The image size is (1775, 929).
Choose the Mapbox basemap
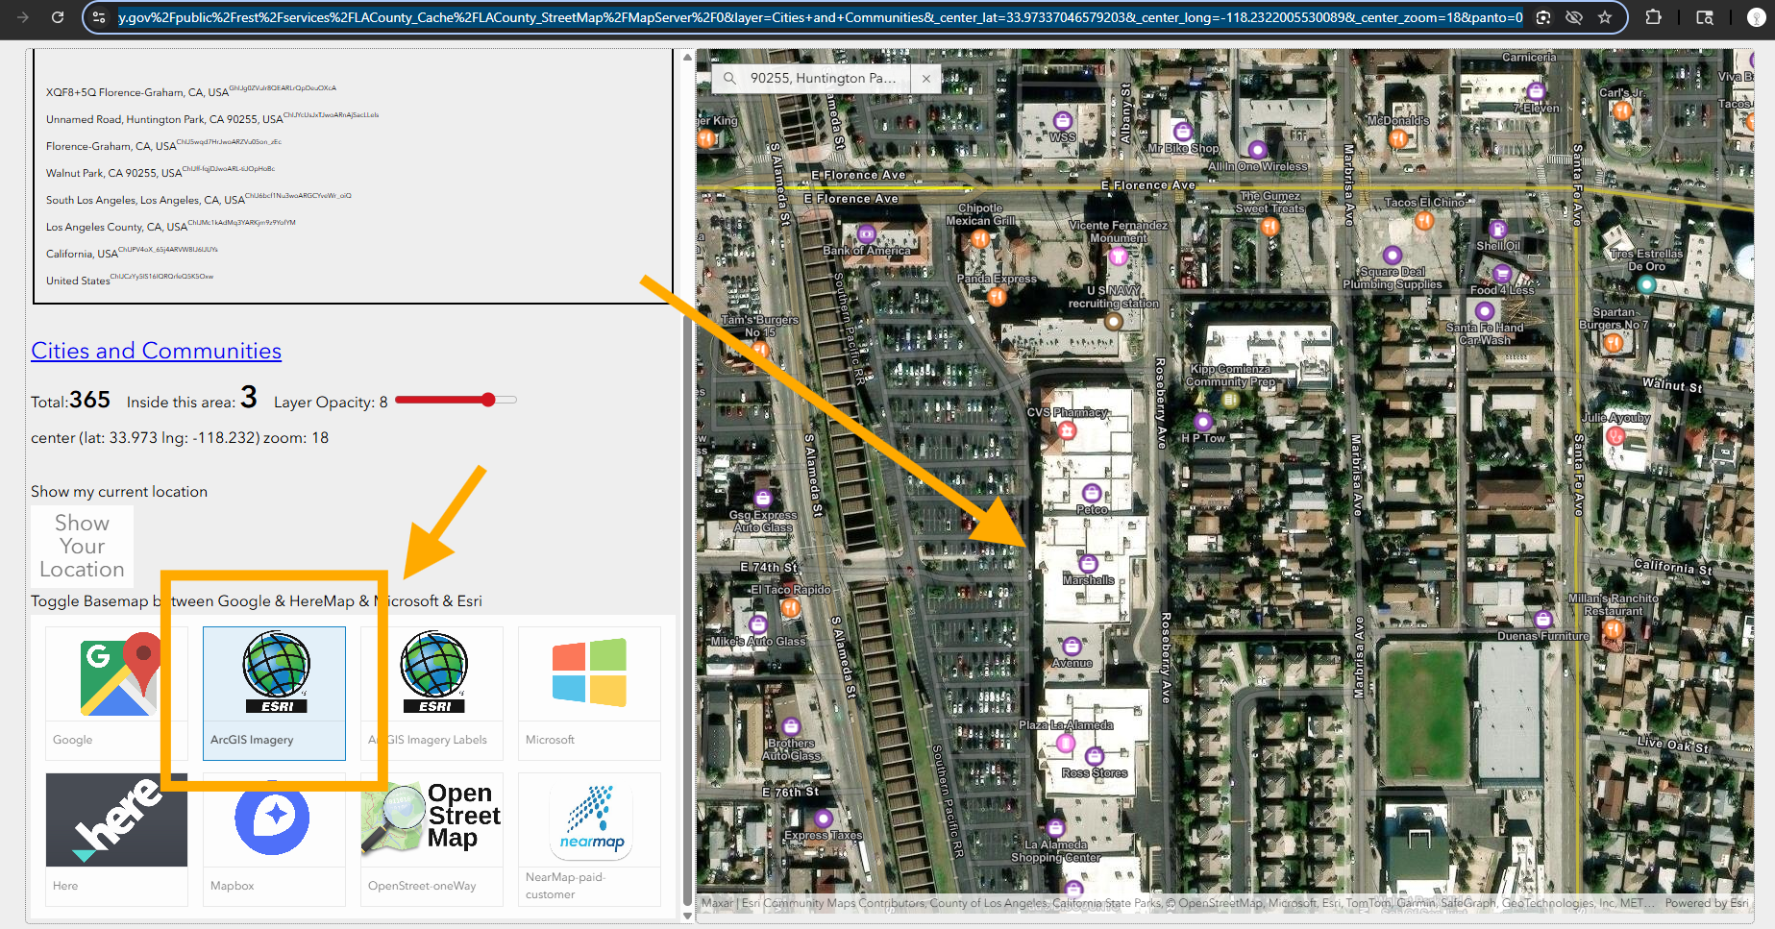(274, 839)
